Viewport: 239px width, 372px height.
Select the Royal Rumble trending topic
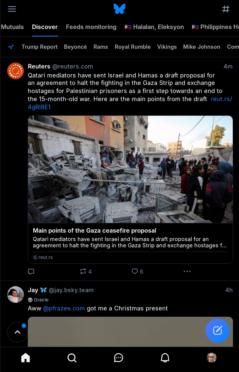pyautogui.click(x=133, y=47)
